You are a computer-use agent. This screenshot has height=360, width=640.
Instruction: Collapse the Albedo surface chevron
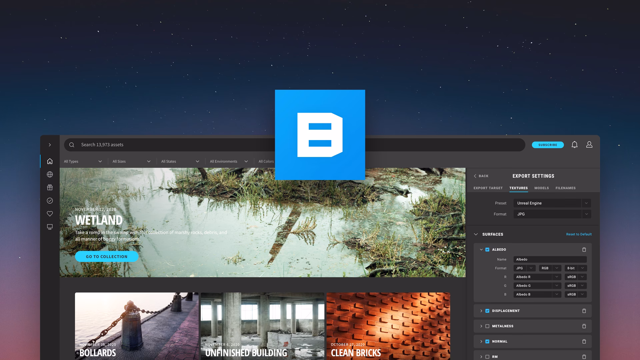481,250
